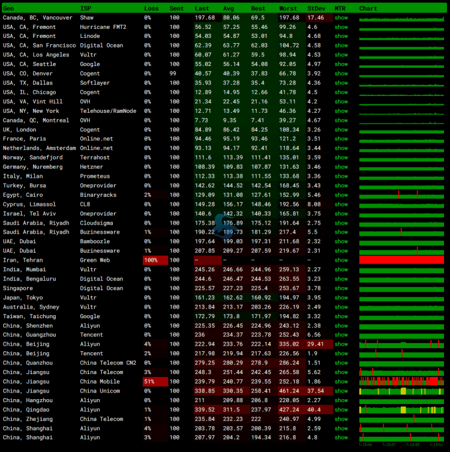The height and width of the screenshot is (452, 450).
Task: Click the Loss column header
Action: coord(151,8)
